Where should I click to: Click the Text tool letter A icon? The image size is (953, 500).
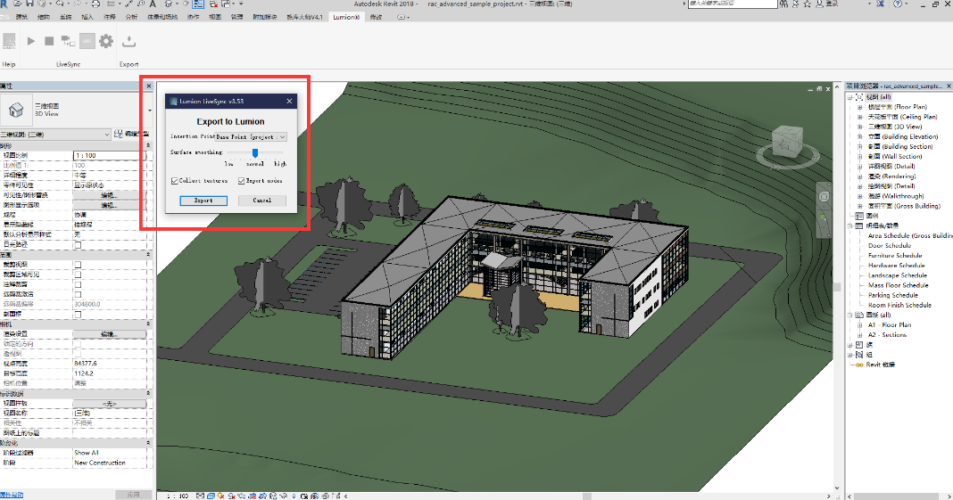point(153,4)
